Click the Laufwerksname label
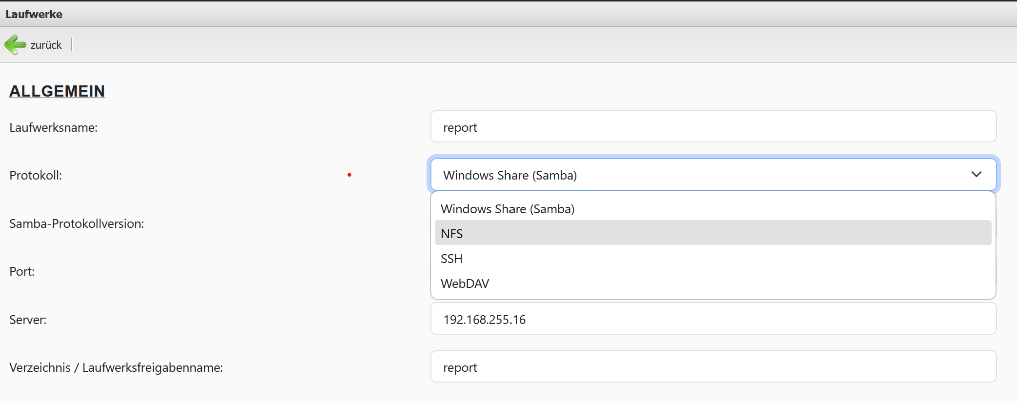 click(53, 127)
